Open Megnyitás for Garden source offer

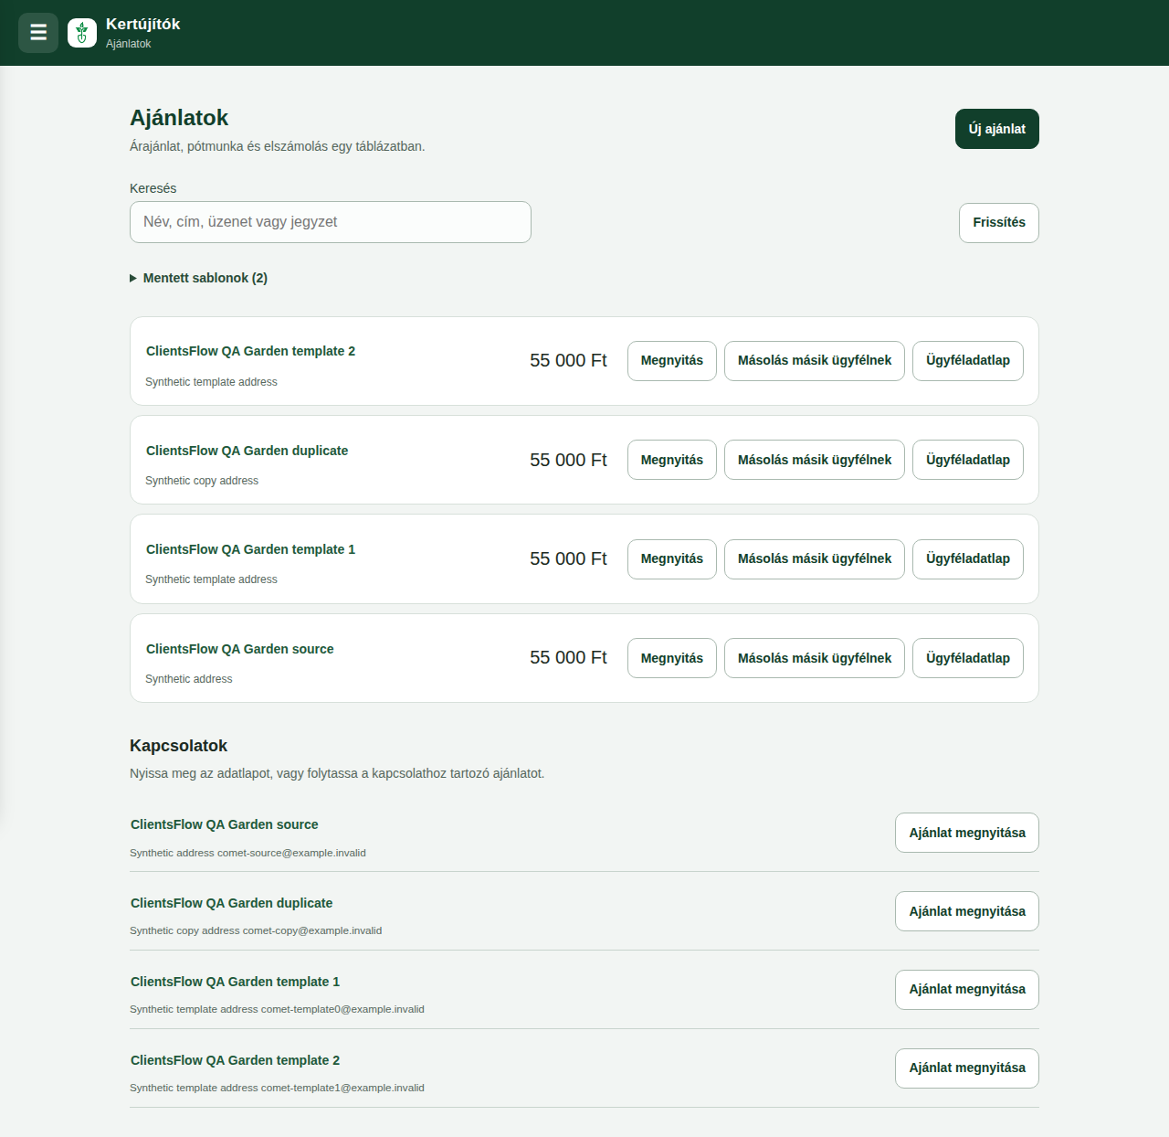click(x=672, y=658)
